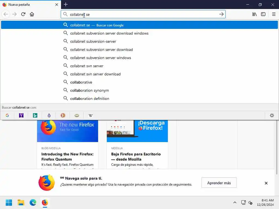The width and height of the screenshot is (279, 209).
Task: Click the page vertical scrollbar
Action: pos(277,147)
